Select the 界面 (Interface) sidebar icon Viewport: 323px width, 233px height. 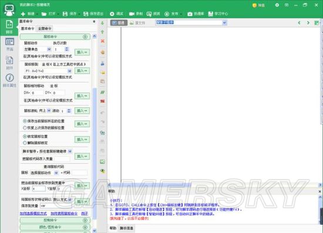pos(9,44)
